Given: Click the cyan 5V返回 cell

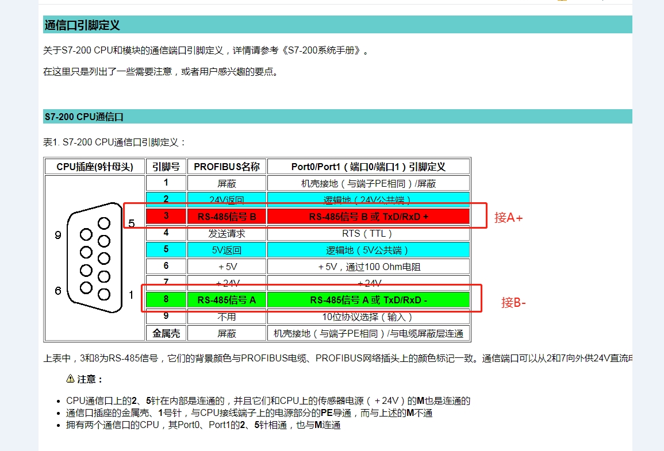Looking at the screenshot, I should pyautogui.click(x=227, y=250).
